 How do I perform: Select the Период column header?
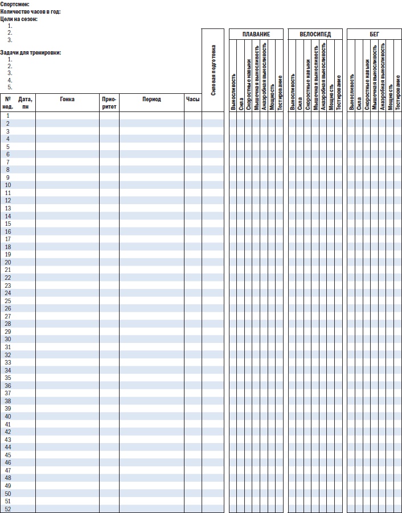click(x=151, y=100)
